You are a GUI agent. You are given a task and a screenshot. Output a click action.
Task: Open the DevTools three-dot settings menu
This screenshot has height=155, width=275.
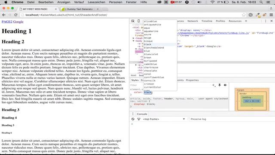(266, 21)
